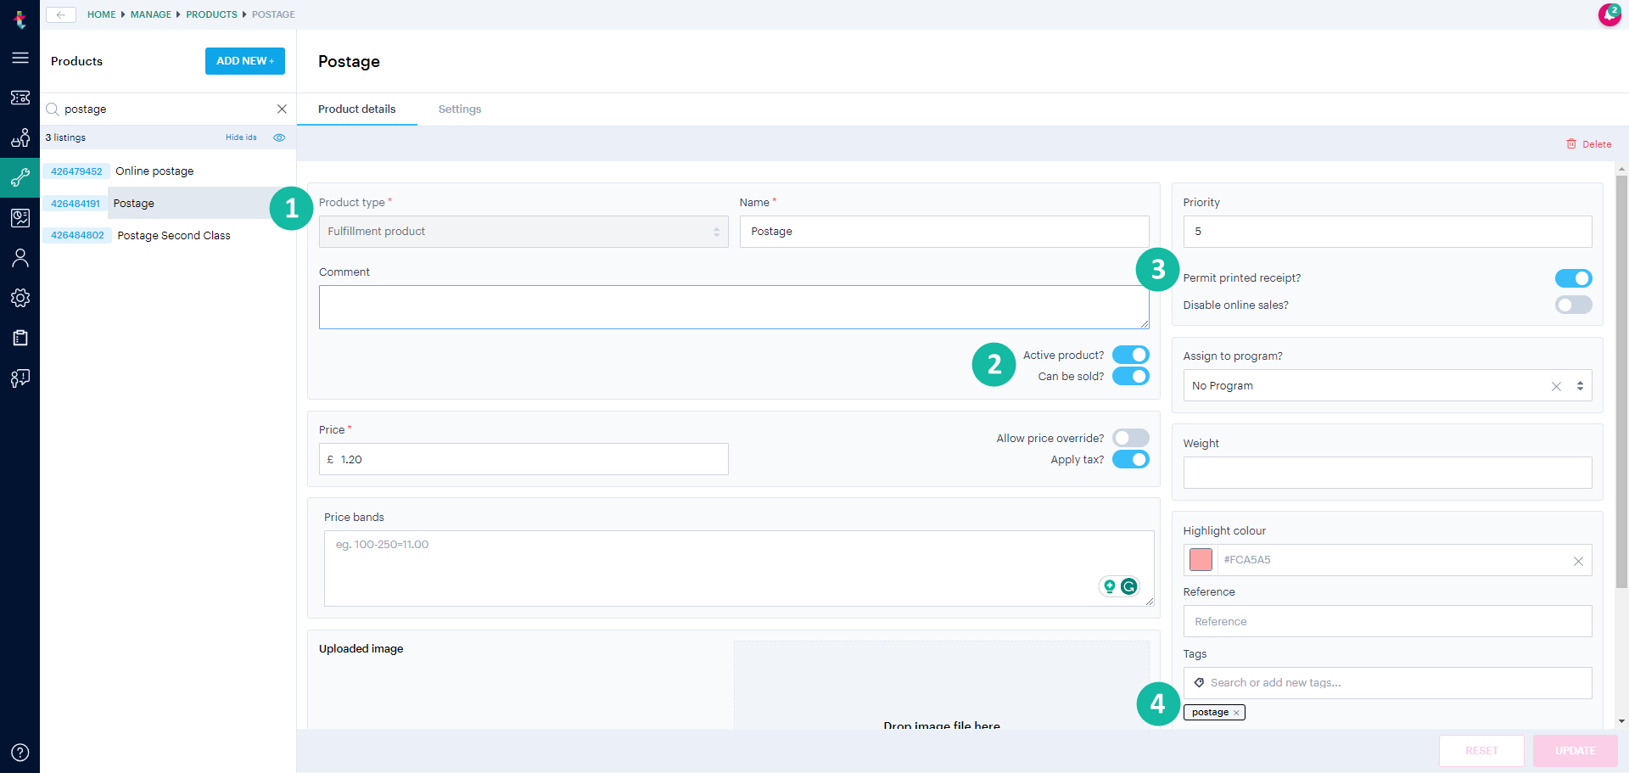Toggle Can be sold switch
This screenshot has width=1629, height=773.
tap(1131, 376)
